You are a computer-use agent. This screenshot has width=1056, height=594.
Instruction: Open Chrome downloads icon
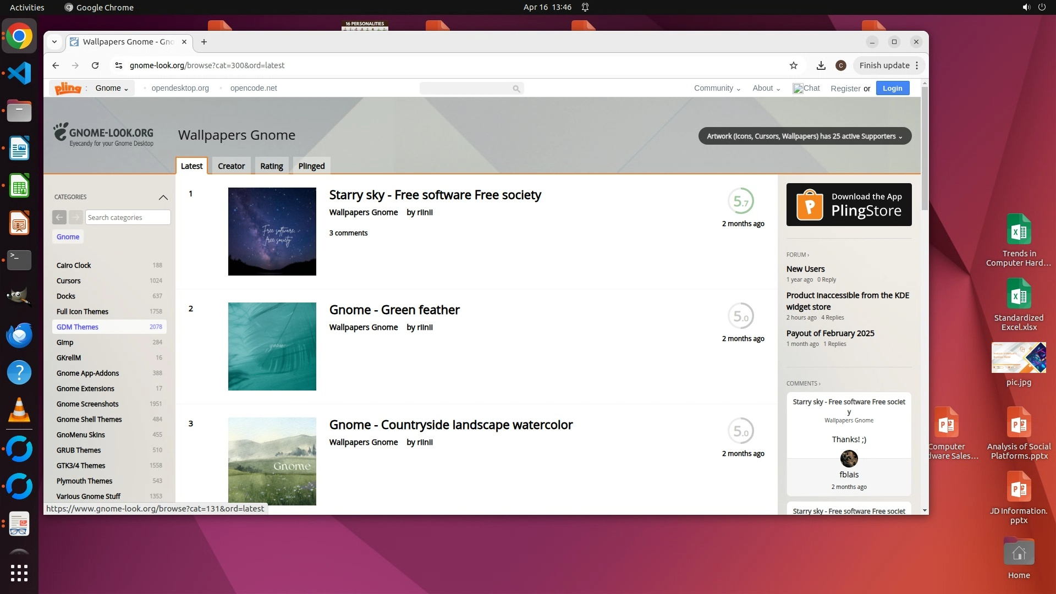821,65
